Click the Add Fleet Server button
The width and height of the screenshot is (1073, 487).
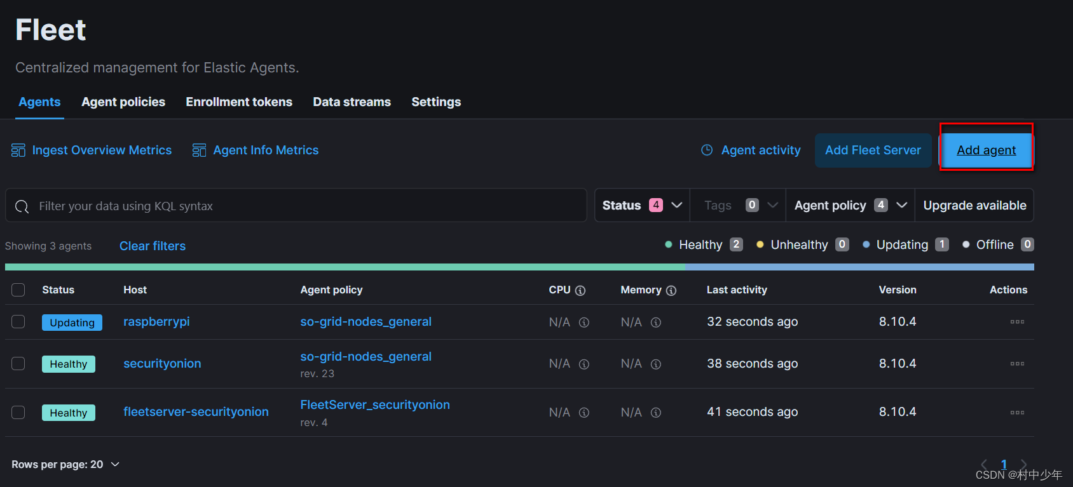tap(873, 150)
